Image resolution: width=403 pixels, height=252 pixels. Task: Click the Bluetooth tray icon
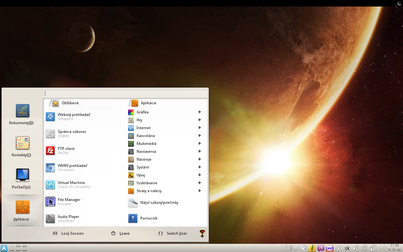pyautogui.click(x=365, y=248)
